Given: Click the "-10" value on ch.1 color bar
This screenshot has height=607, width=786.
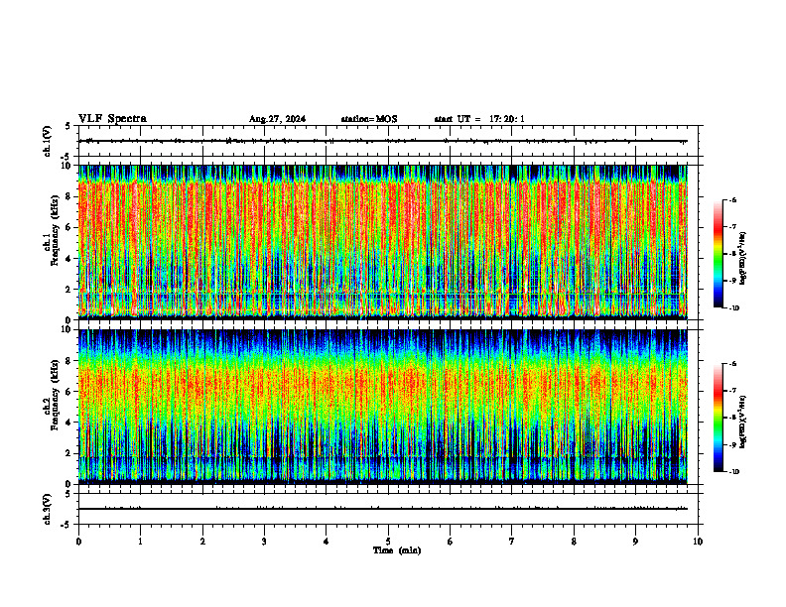Looking at the screenshot, I should point(733,308).
